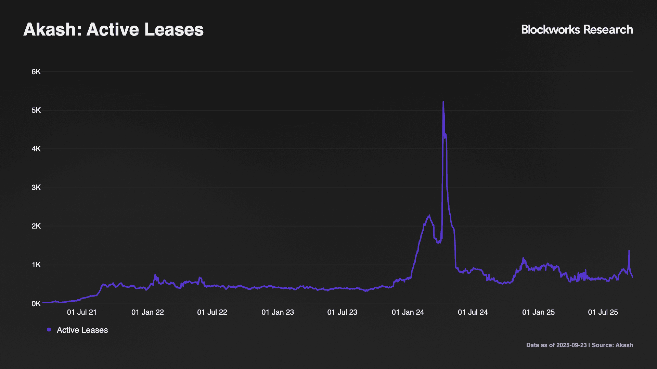
Task: Click the 01 Jul 22 axis date
Action: (212, 312)
